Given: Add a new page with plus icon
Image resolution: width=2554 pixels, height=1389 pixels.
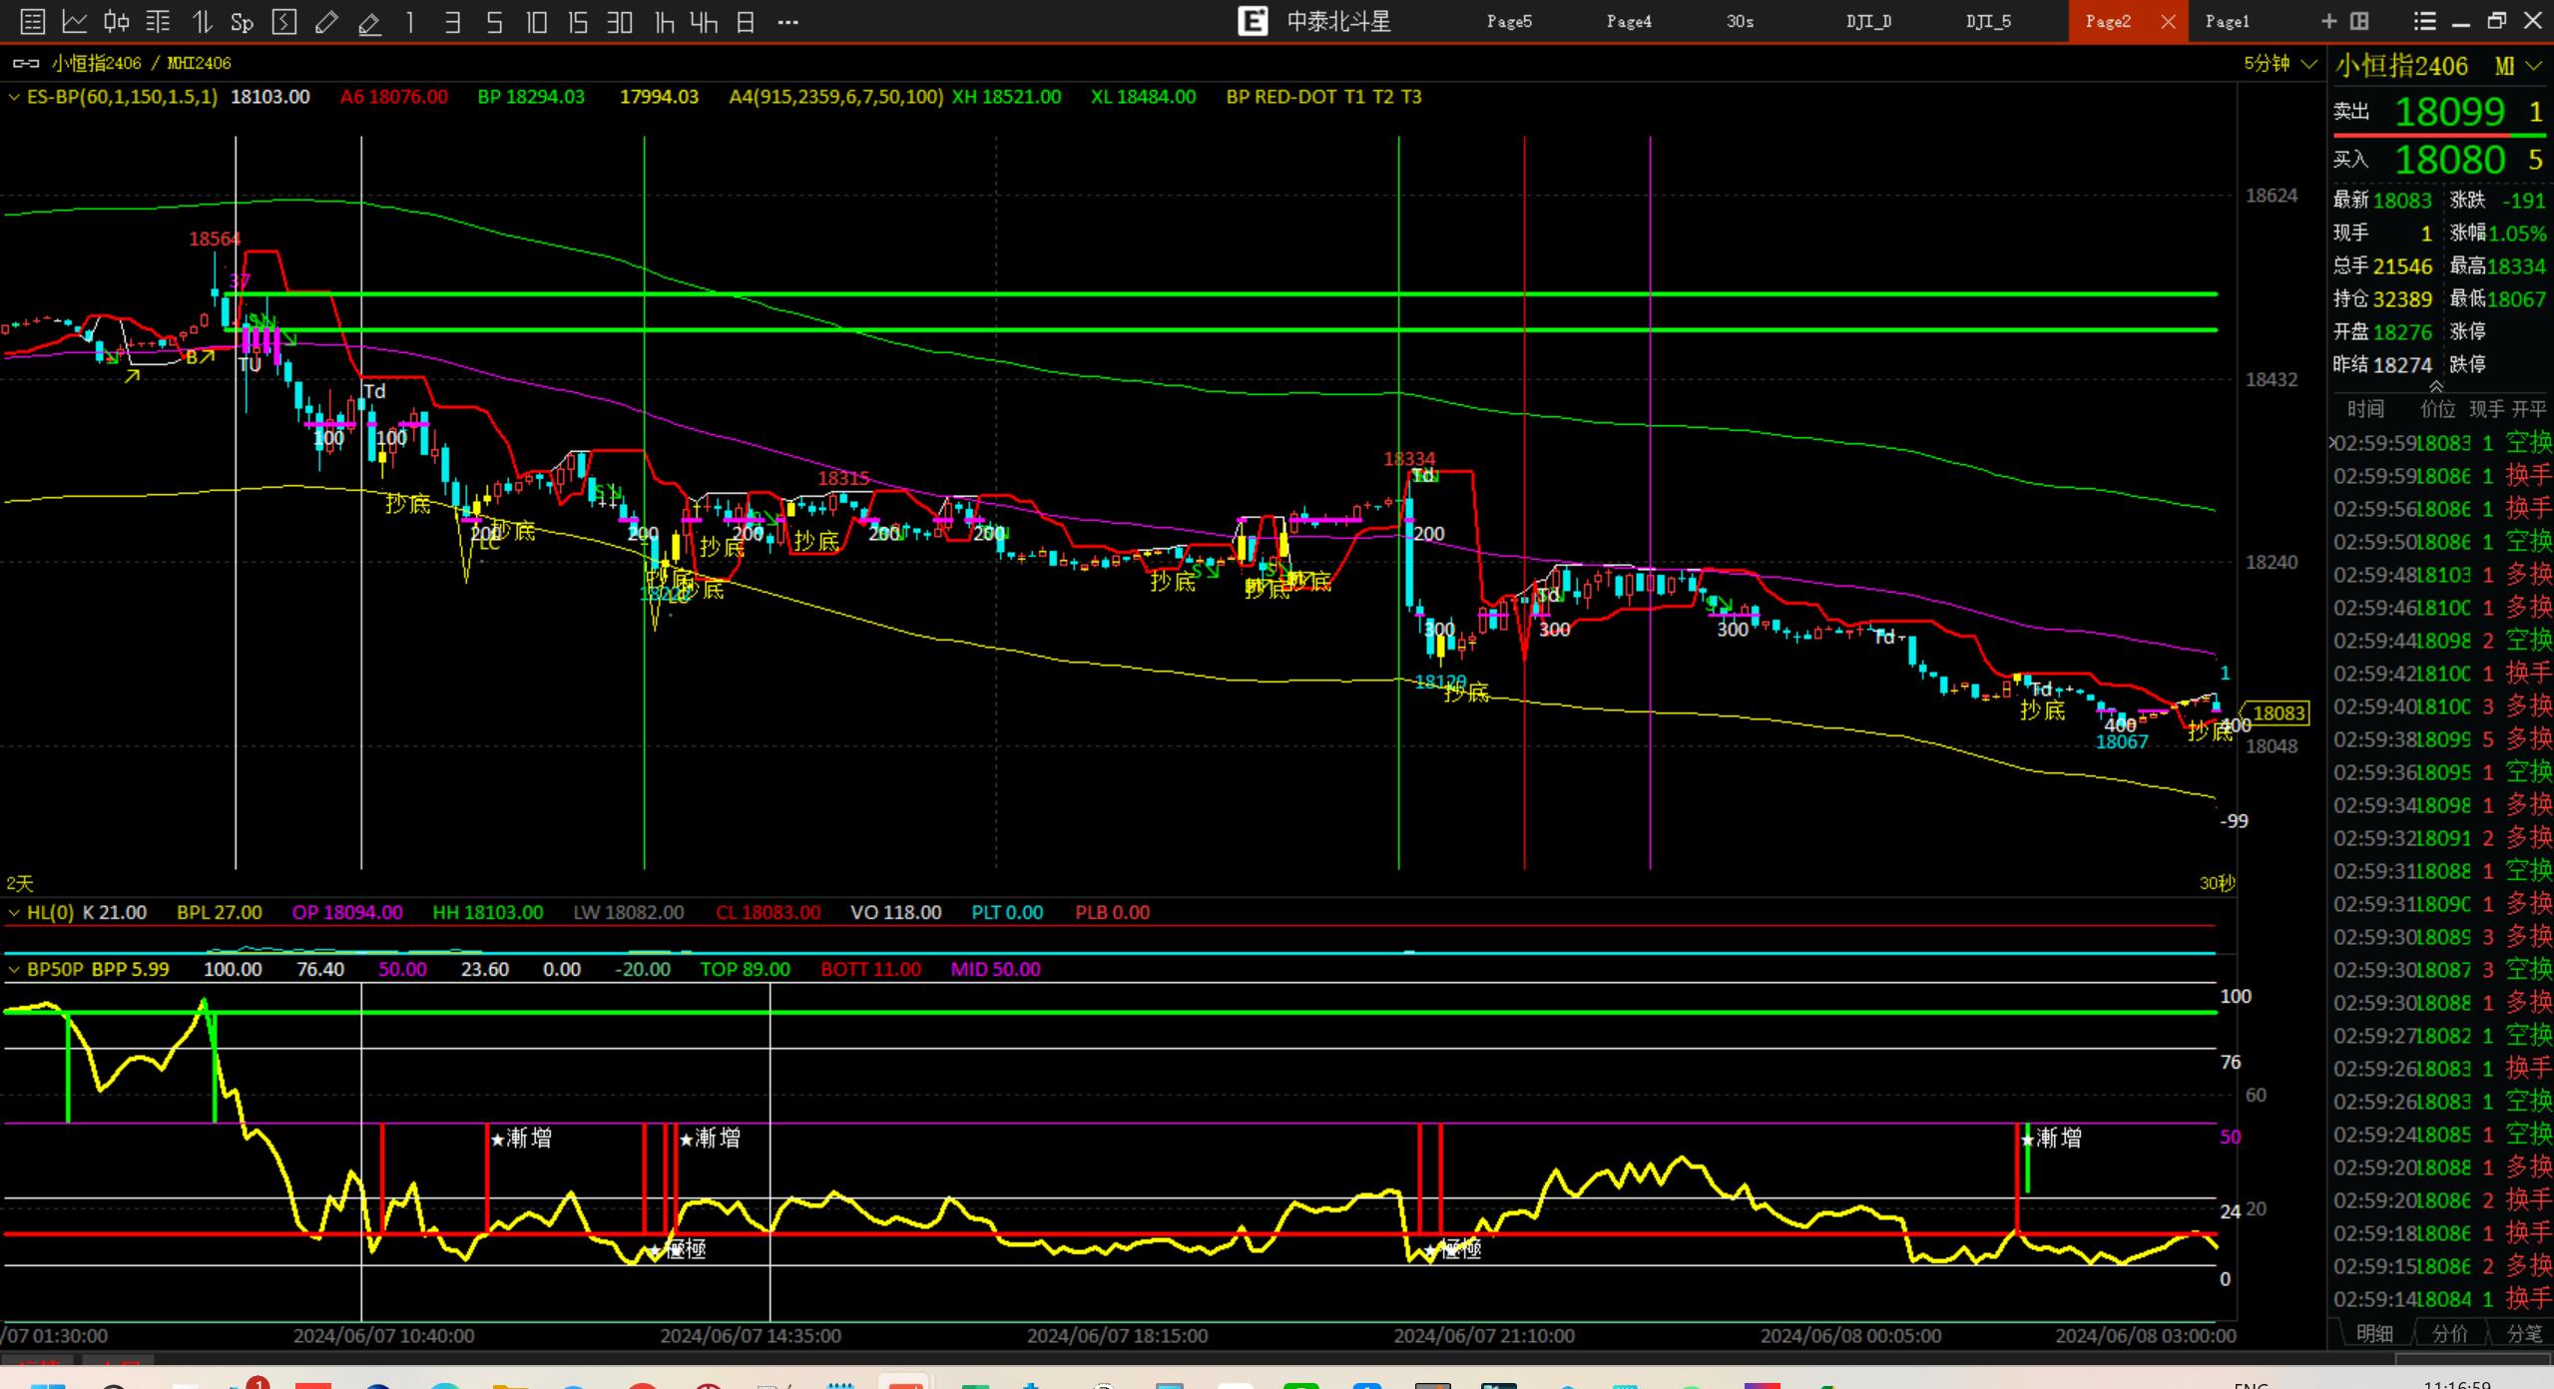Looking at the screenshot, I should pos(2329,21).
